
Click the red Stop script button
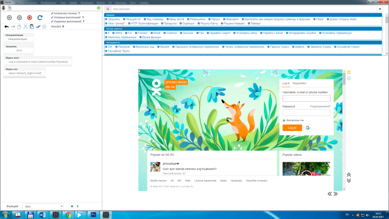click(29, 17)
